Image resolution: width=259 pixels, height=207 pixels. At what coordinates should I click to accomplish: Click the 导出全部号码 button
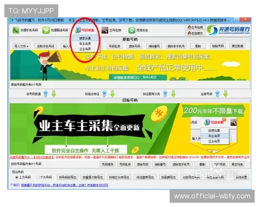click(x=215, y=177)
